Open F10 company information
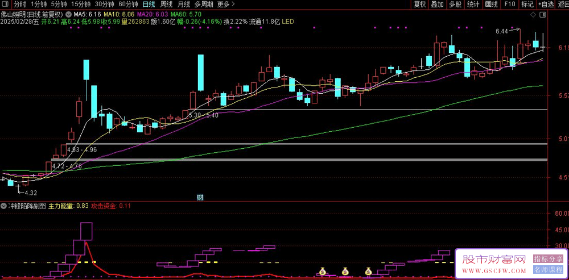This screenshot has width=569, height=280. tap(509, 5)
